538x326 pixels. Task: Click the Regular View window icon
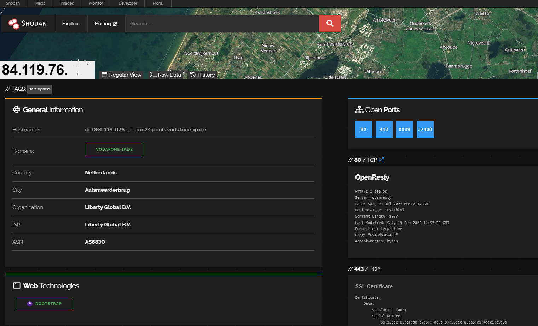pos(104,75)
